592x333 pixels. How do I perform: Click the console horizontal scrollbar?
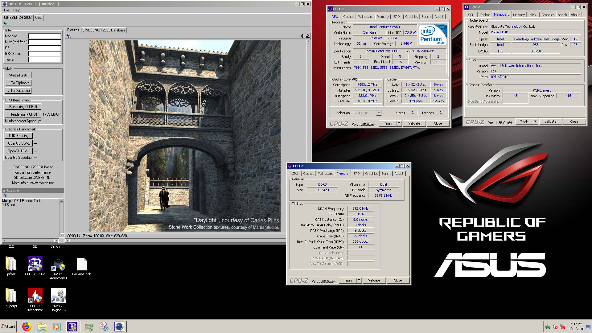point(30,240)
